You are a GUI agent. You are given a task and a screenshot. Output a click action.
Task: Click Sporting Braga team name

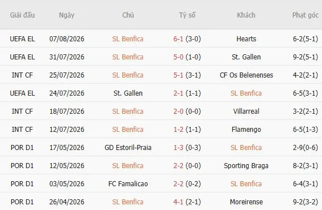(246, 166)
